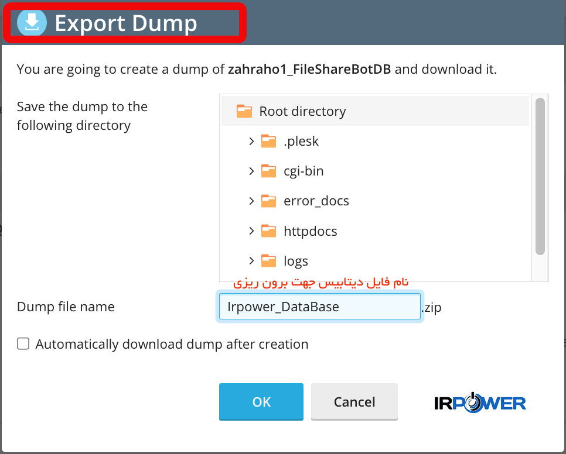The image size is (566, 454).
Task: Click the cgi-bin folder icon
Action: pos(268,171)
